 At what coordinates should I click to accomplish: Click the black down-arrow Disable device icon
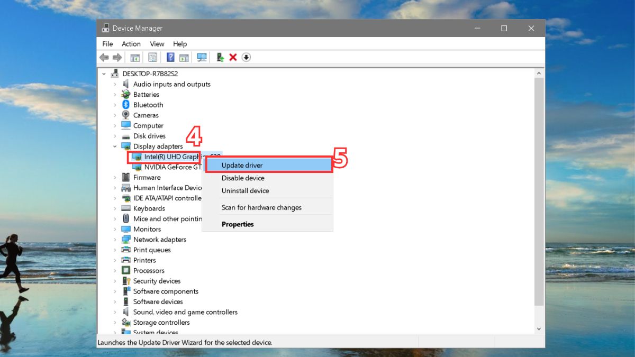click(246, 57)
